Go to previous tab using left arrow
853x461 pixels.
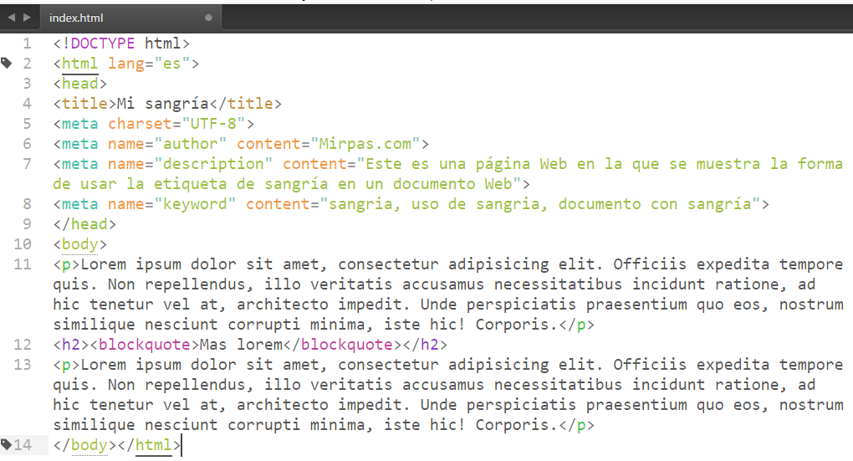(11, 18)
